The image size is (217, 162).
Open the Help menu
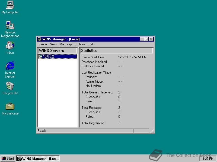pos(91,44)
